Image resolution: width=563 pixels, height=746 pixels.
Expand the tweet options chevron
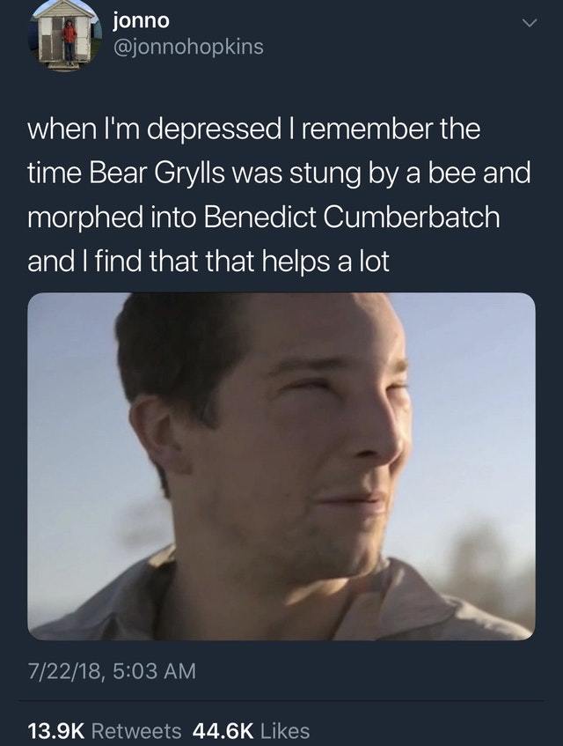[529, 23]
